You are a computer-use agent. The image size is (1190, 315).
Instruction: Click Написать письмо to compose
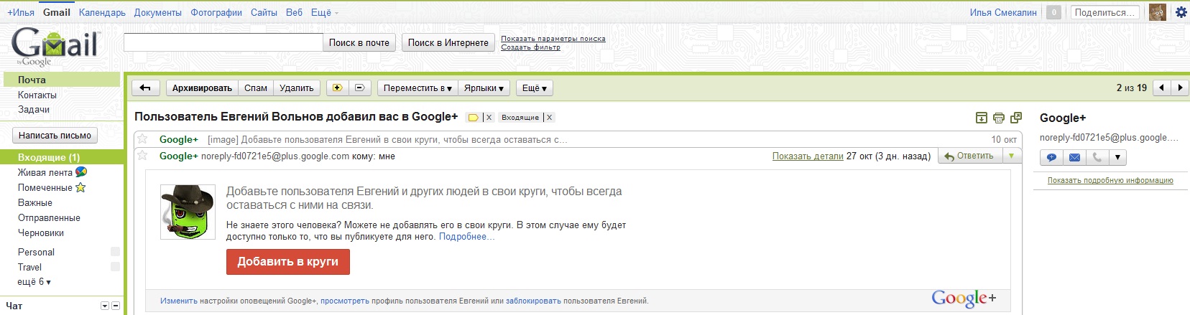(55, 135)
